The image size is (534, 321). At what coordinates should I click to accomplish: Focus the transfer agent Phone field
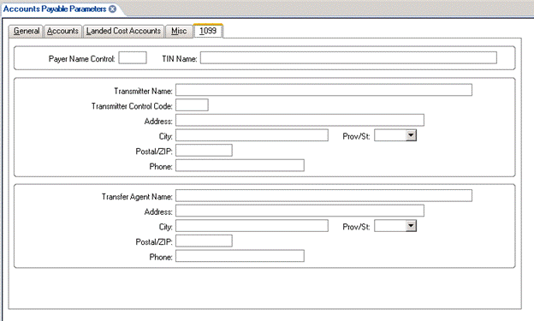point(240,256)
